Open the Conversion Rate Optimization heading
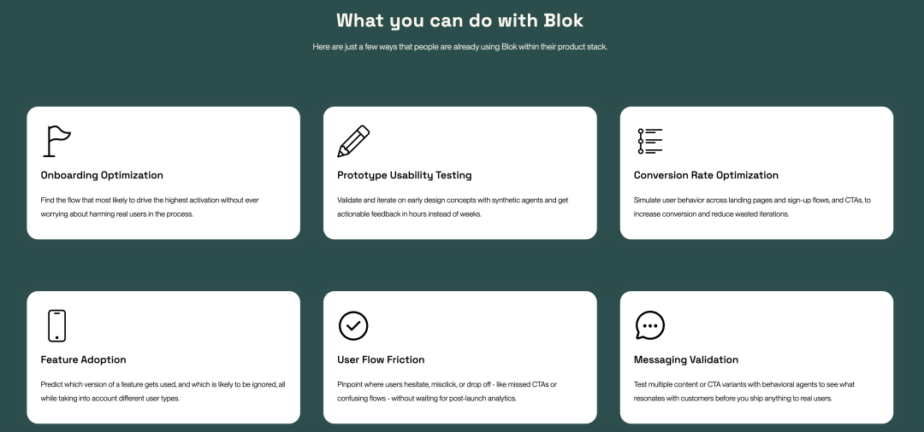Viewport: 924px width, 432px height. pos(706,175)
